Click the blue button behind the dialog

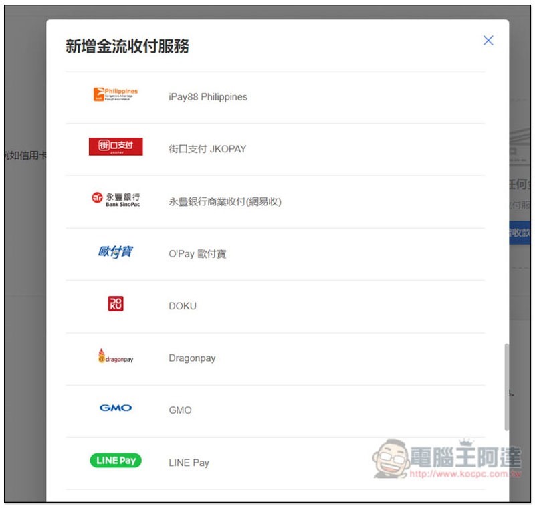[x=520, y=233]
